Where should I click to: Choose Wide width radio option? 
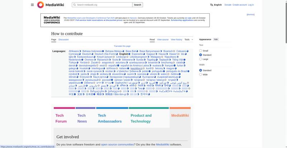pos(201,74)
